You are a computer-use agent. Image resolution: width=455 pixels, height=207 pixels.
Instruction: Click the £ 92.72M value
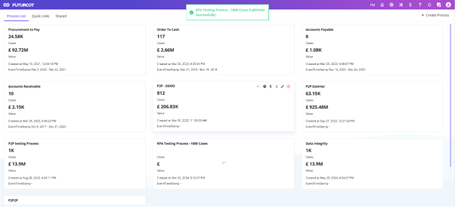[18, 50]
